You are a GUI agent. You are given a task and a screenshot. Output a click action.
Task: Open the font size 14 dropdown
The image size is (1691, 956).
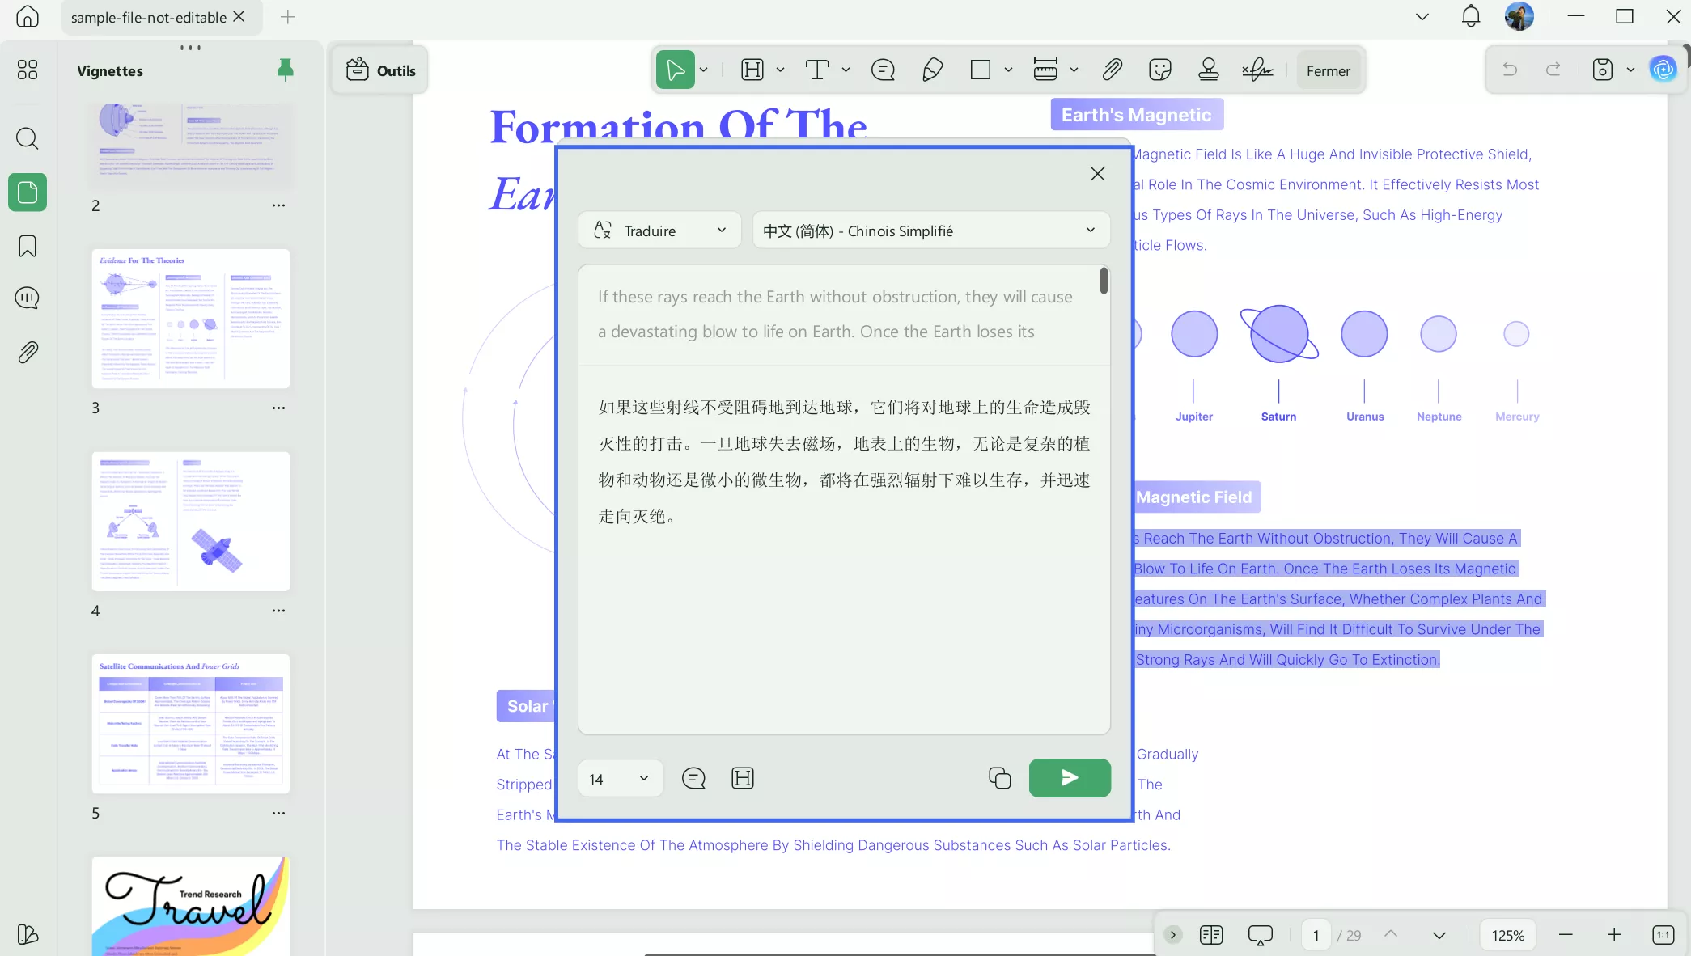(x=620, y=778)
